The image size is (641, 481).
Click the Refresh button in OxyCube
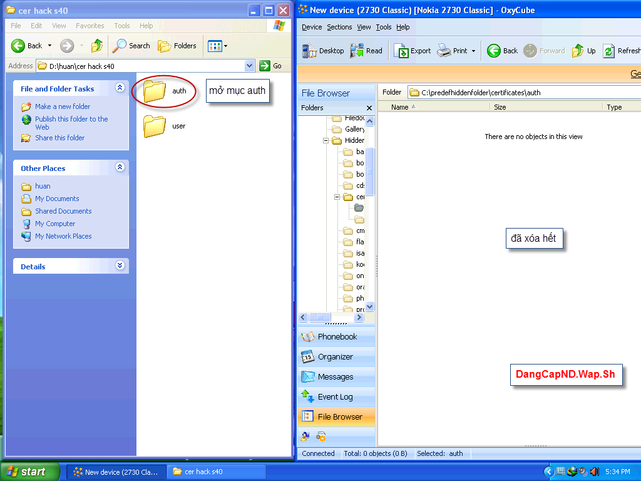[622, 51]
